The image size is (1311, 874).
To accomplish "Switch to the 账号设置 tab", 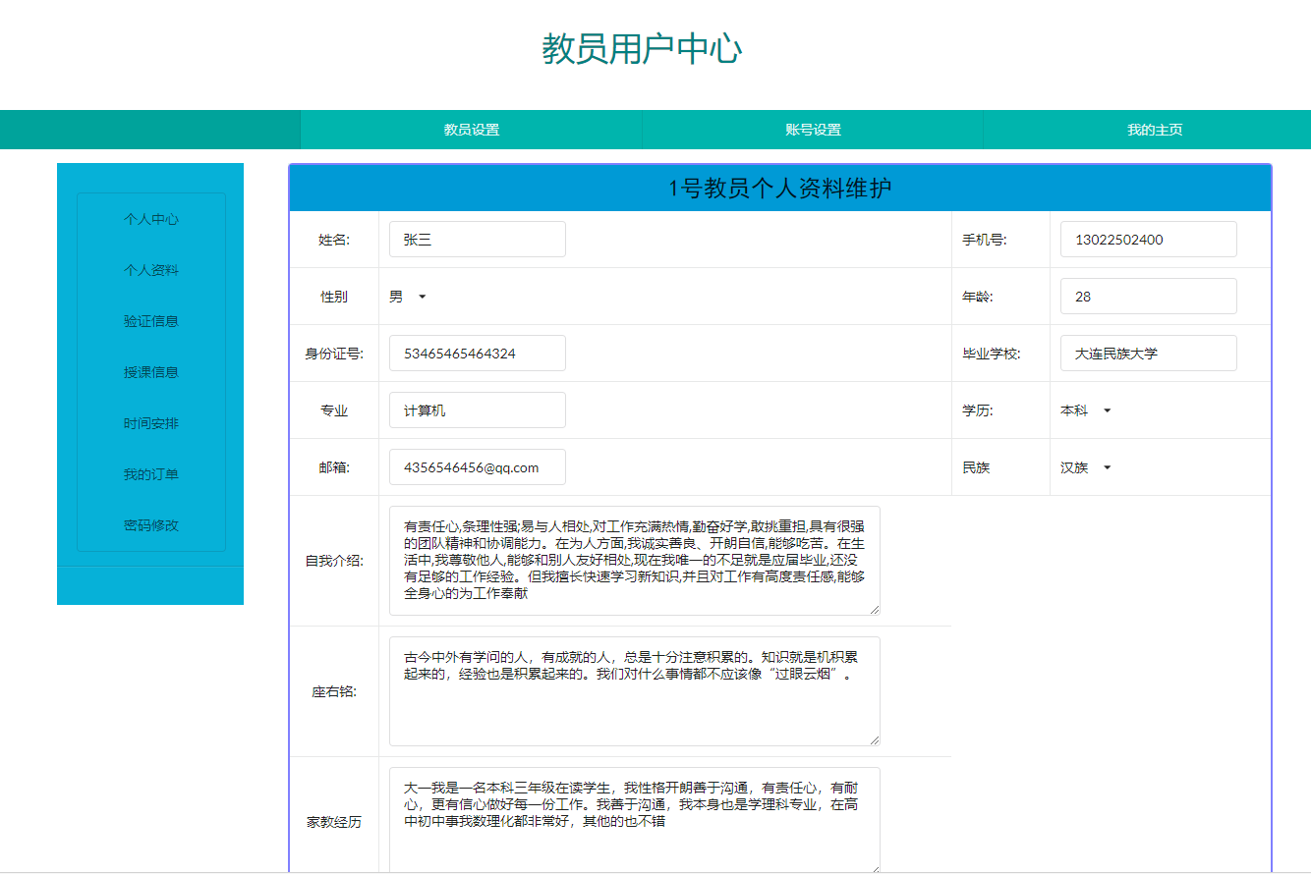I will tap(812, 129).
